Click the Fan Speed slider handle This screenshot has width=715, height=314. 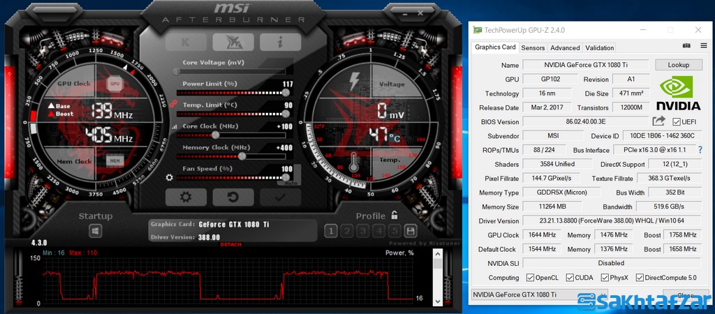coord(286,177)
